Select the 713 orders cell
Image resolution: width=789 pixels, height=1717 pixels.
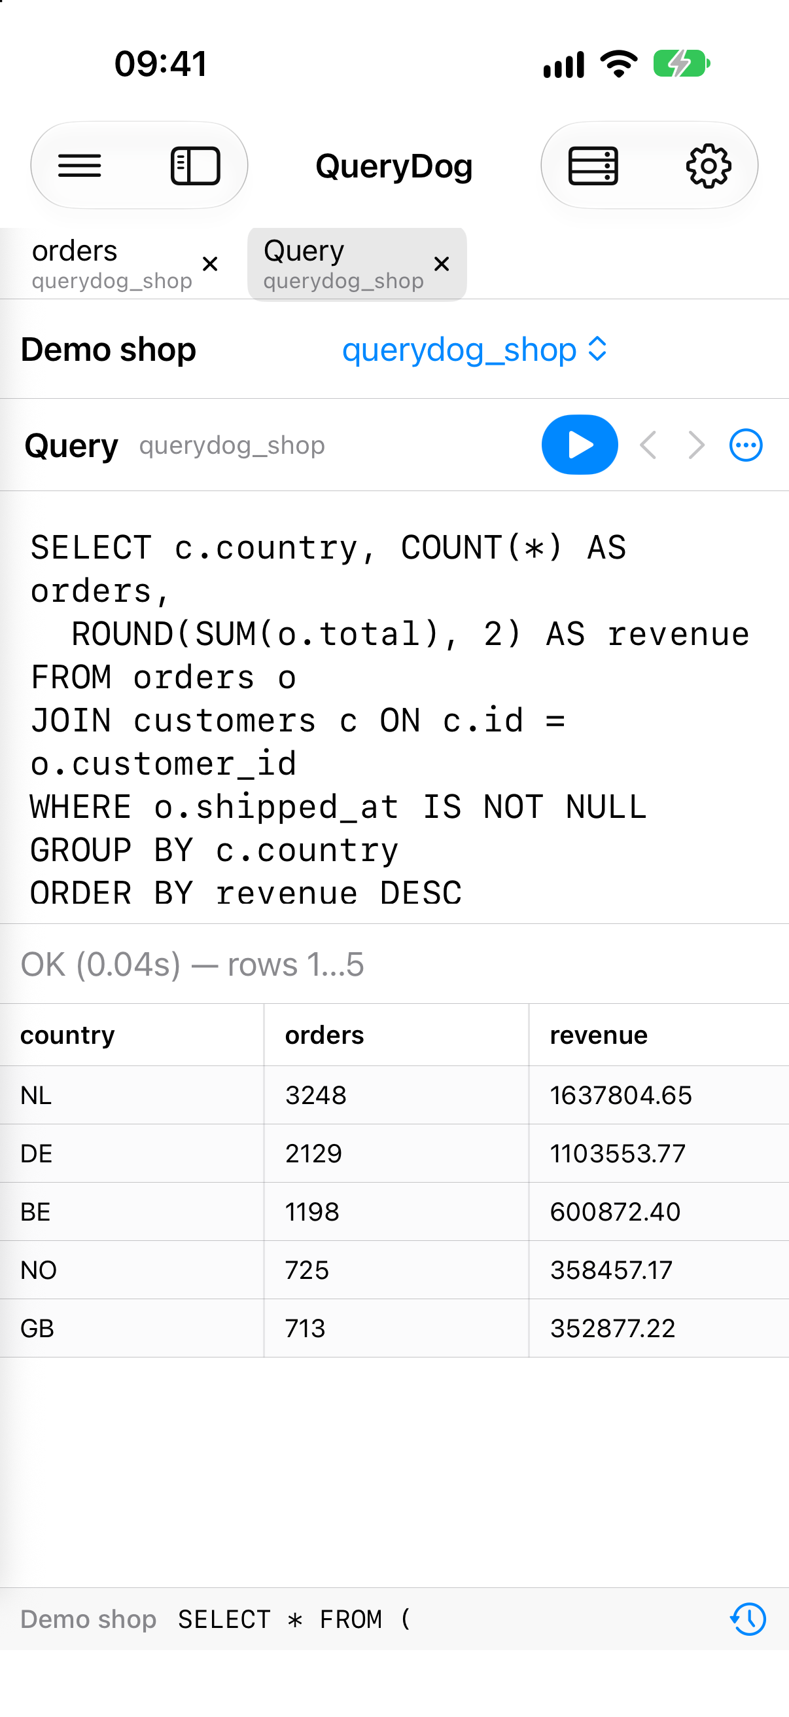(396, 1328)
